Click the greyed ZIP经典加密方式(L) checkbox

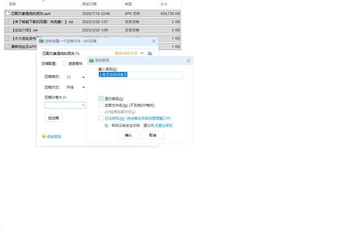point(101,111)
